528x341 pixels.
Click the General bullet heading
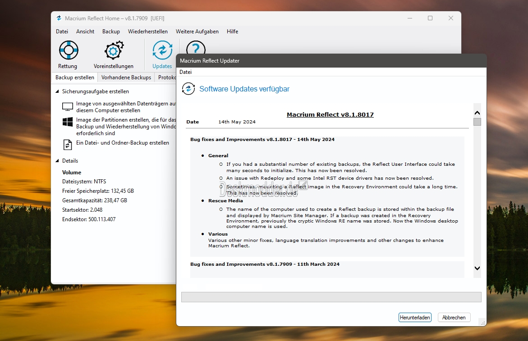point(218,155)
